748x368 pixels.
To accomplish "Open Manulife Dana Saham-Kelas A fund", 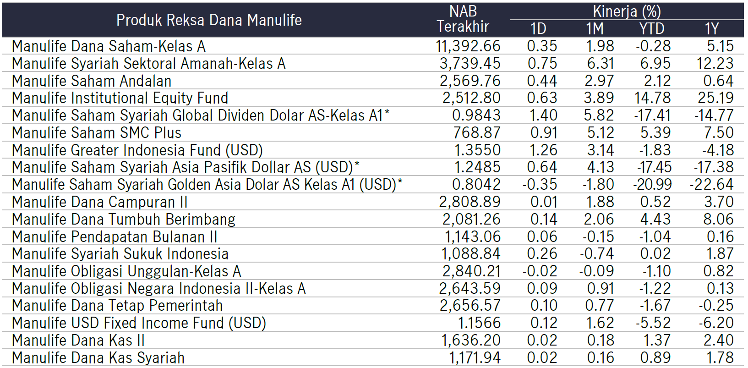I will pyautogui.click(x=109, y=46).
